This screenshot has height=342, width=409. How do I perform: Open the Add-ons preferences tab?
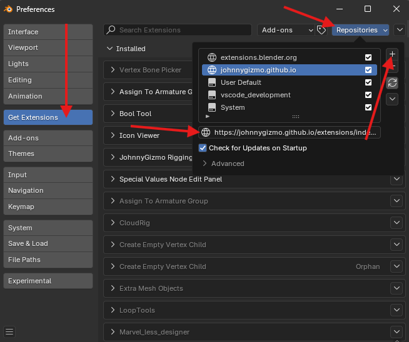(x=48, y=138)
